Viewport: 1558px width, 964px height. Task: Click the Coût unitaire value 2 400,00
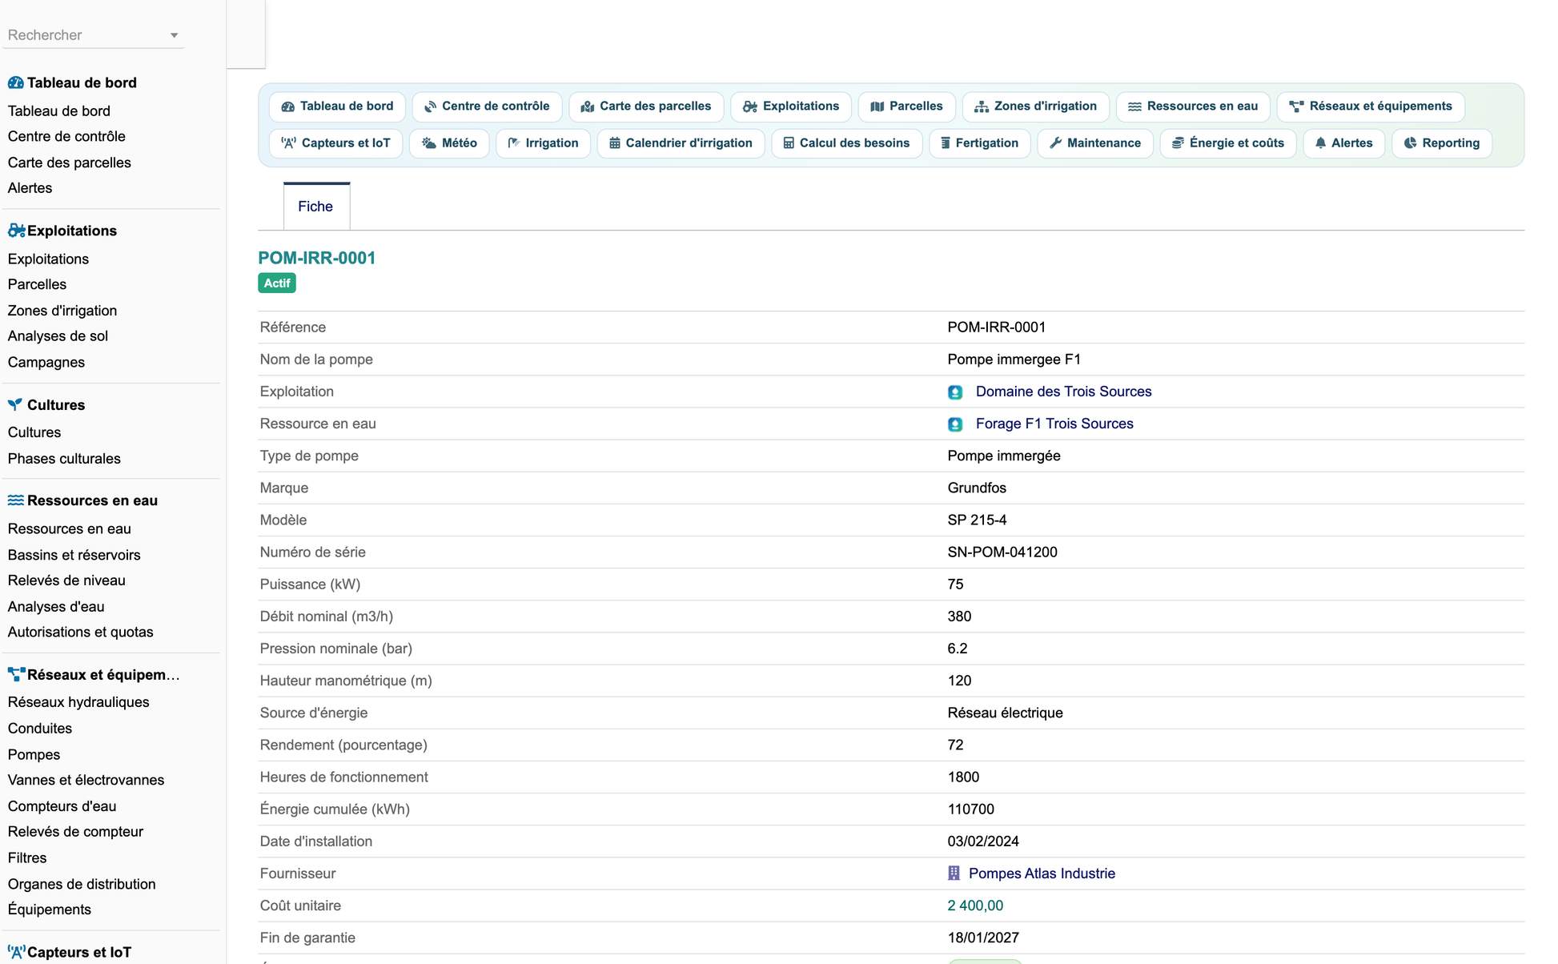(x=975, y=906)
